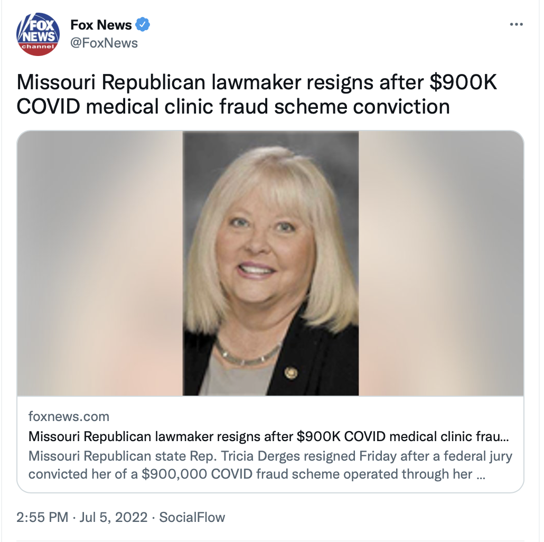
Task: Click the blurred left side of card image
Action: [100, 264]
